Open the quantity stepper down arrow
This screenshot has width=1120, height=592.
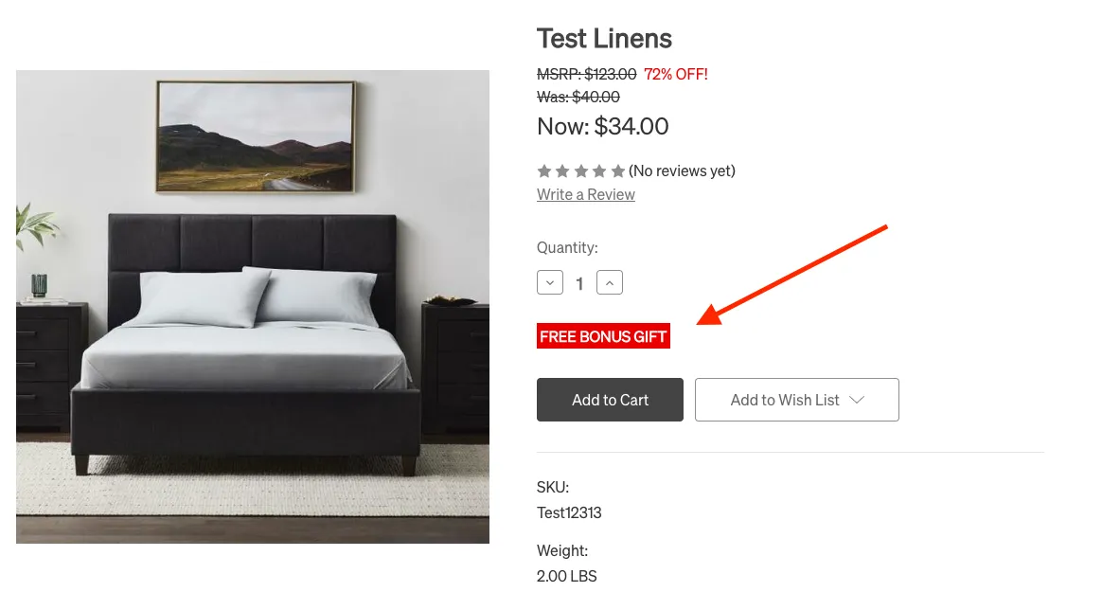549,281
